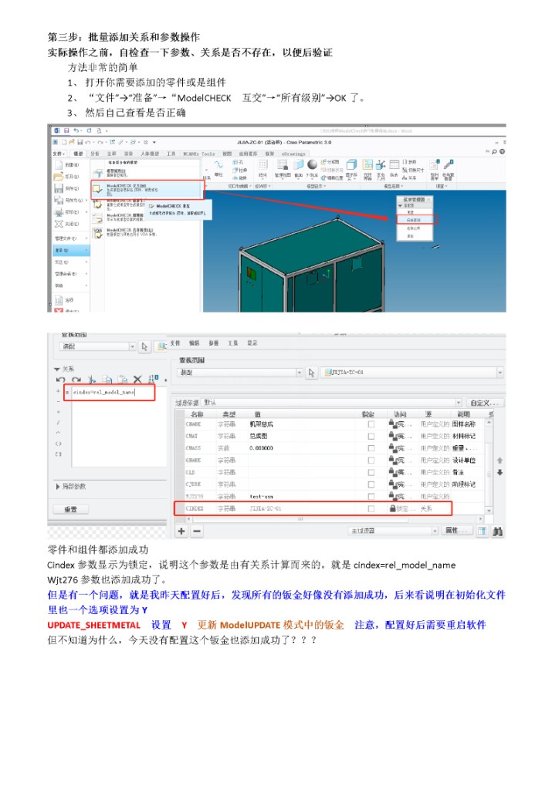542x790 pixels.
Task: Click move-down arrow beside parameter table
Action: (500, 473)
